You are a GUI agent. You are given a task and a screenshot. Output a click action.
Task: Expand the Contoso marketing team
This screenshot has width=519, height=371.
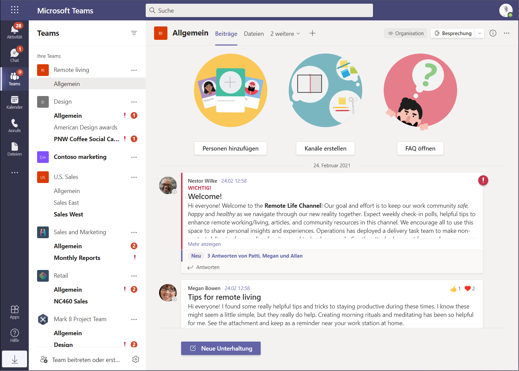coord(80,157)
